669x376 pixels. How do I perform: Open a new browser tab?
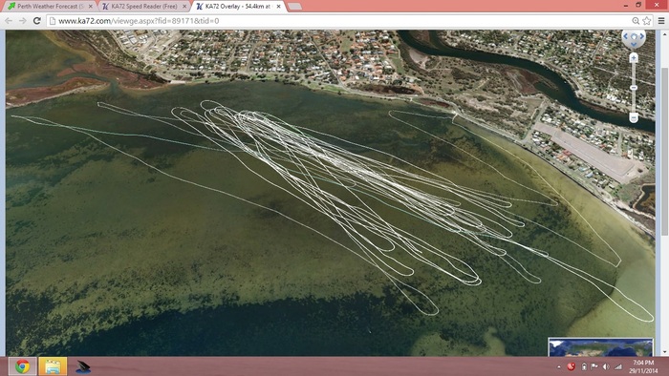pyautogui.click(x=294, y=7)
